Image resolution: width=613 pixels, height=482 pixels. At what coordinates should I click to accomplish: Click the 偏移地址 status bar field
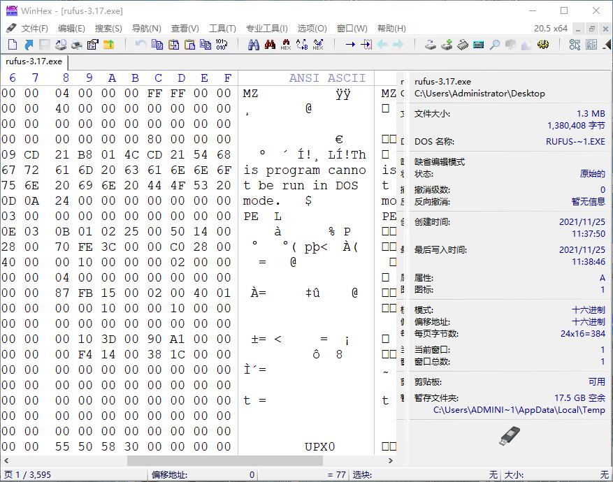[203, 475]
